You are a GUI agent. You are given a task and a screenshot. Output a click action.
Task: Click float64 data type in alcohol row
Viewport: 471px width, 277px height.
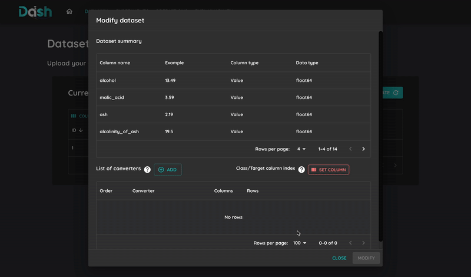click(x=304, y=80)
